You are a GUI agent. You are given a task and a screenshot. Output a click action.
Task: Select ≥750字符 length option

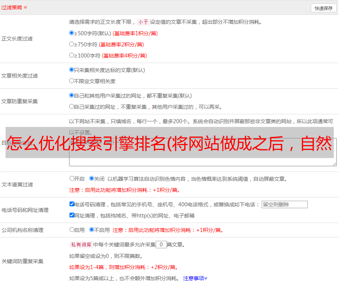72,44
